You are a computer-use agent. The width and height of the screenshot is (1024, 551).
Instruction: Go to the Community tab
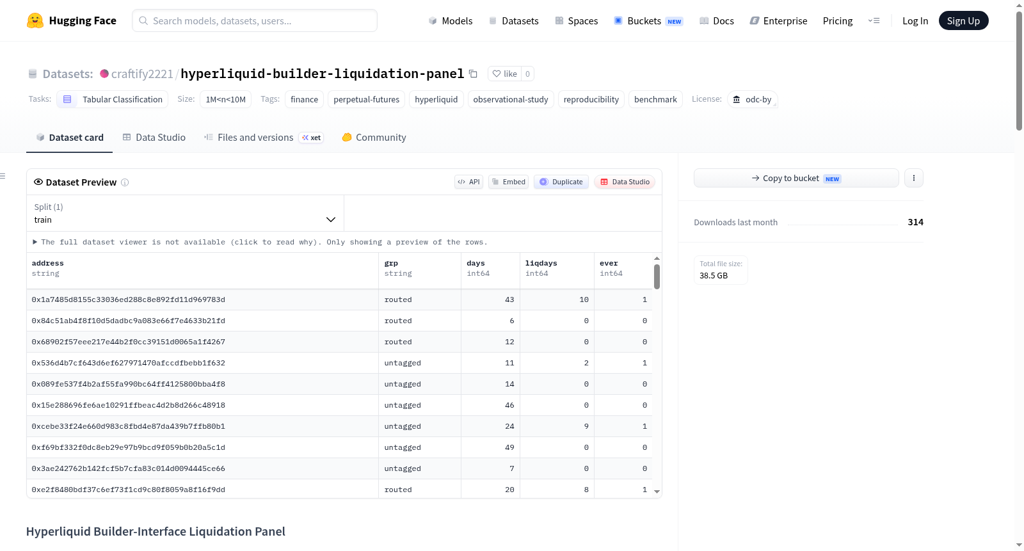click(x=374, y=138)
